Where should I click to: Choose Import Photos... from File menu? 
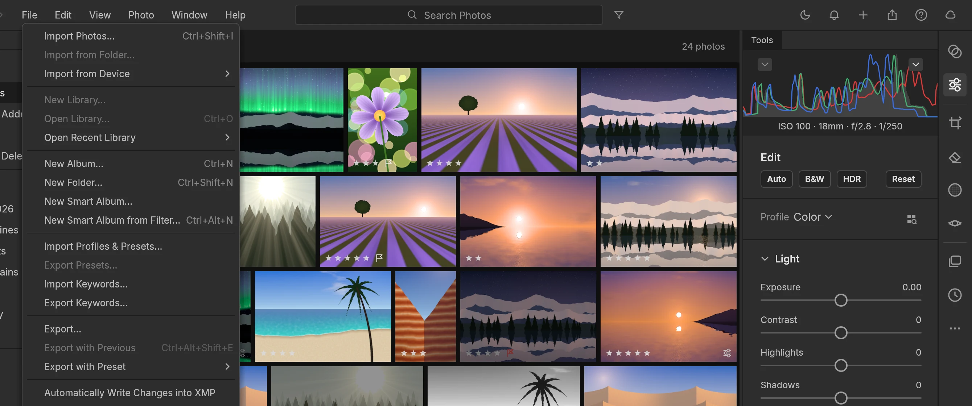tap(131, 36)
